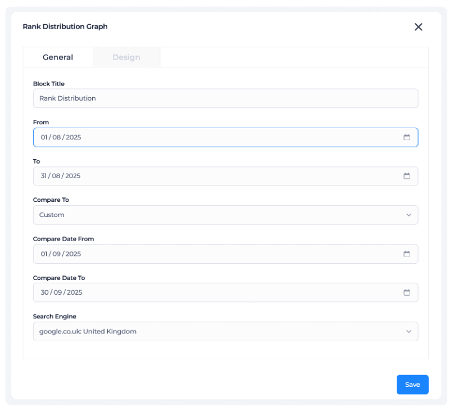Image resolution: width=454 pixels, height=411 pixels.
Task: Open the Search Engine dropdown
Action: click(408, 331)
